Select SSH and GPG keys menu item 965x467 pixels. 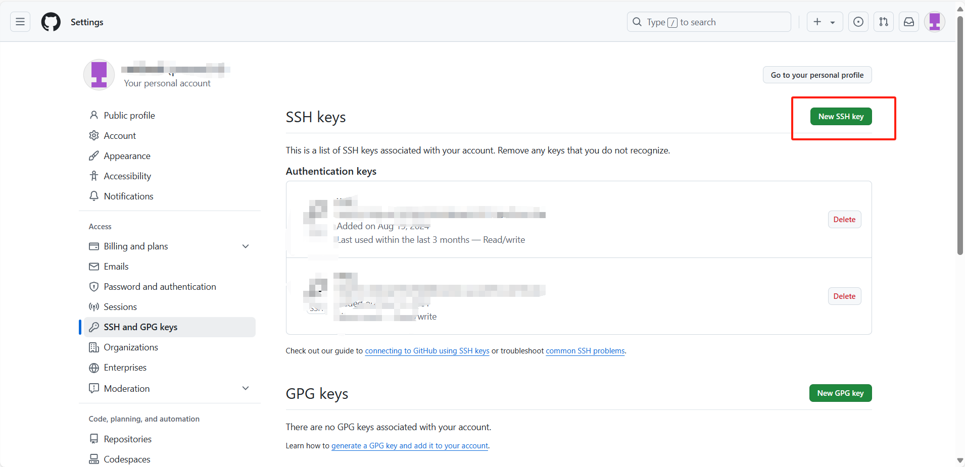click(x=140, y=327)
